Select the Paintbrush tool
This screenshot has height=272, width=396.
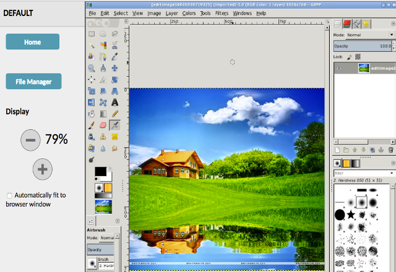[x=92, y=125]
